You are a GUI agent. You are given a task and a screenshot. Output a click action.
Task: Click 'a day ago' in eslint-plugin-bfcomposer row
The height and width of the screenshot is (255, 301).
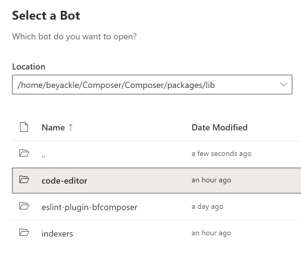pos(208,207)
